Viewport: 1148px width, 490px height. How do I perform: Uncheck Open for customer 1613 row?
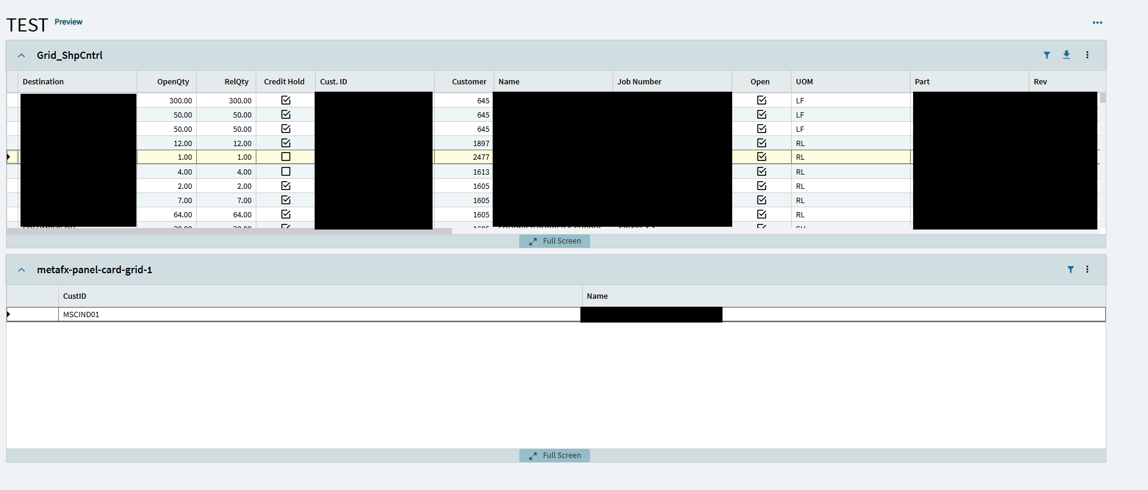point(762,172)
